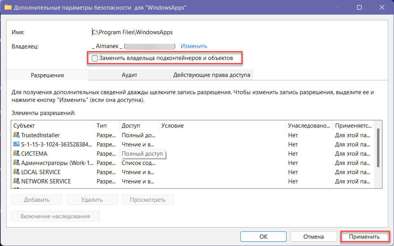Click the path field C:\Program Files\WindowsApps
This screenshot has height=246, width=394.
click(x=132, y=32)
